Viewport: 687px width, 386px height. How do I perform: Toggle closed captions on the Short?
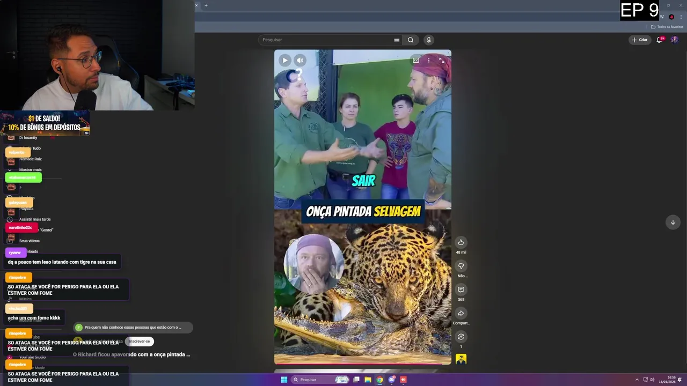(x=415, y=61)
